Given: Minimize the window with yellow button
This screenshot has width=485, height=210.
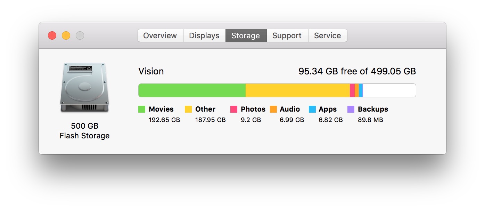Looking at the screenshot, I should [66, 35].
